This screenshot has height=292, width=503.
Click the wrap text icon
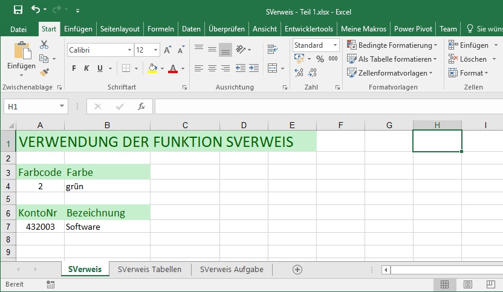click(271, 50)
